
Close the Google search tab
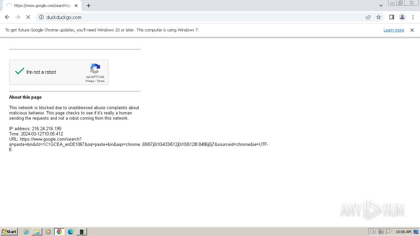pyautogui.click(x=76, y=6)
